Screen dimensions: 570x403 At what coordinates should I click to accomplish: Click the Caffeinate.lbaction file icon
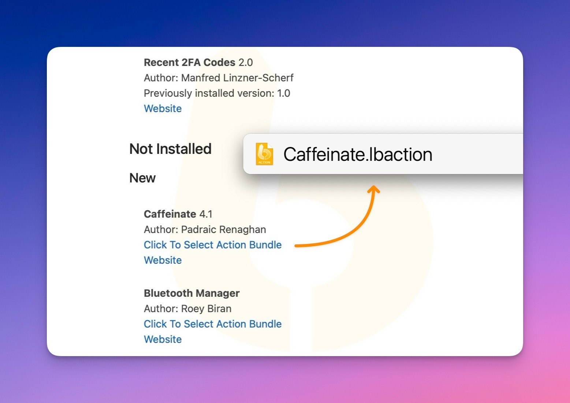pyautogui.click(x=264, y=154)
